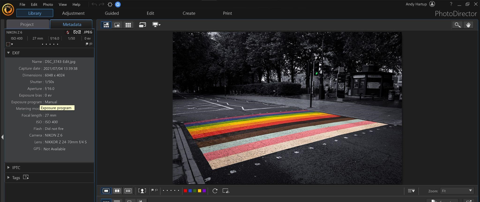Open the Print module
The image size is (480, 202).
(x=227, y=13)
